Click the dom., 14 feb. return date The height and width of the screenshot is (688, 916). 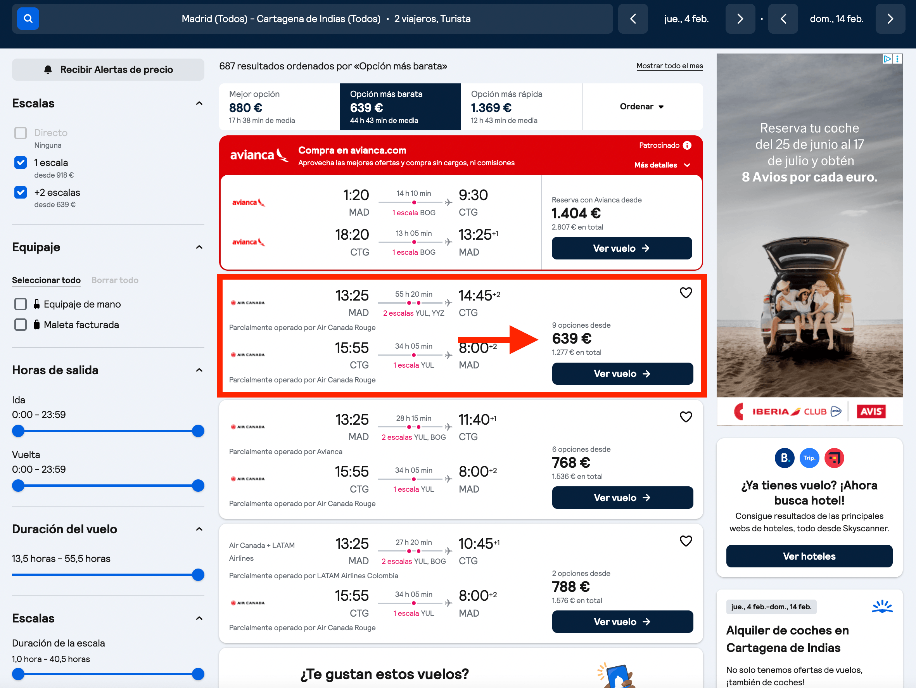pyautogui.click(x=836, y=19)
